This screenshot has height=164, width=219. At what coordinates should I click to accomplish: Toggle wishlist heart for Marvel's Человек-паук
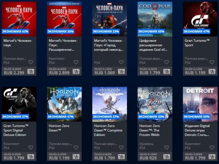[31, 62]
